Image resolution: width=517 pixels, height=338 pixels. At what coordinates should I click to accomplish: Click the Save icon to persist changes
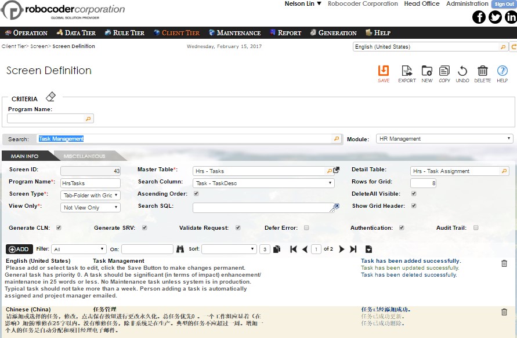[x=384, y=71]
